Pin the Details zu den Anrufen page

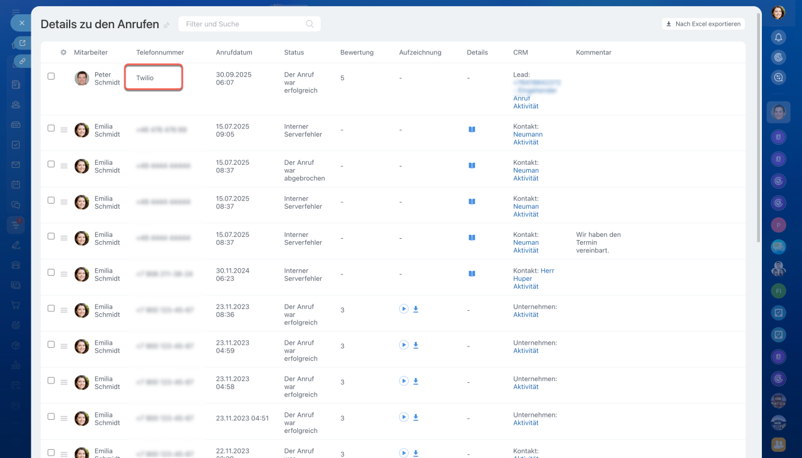[x=167, y=26]
